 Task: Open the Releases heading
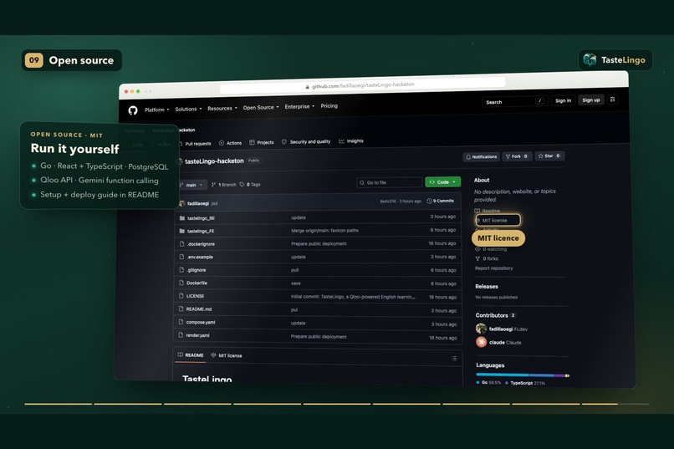(487, 286)
